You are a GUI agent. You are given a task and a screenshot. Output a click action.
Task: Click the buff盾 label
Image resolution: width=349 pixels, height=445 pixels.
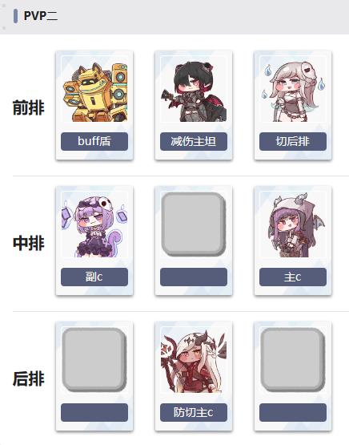(x=94, y=141)
